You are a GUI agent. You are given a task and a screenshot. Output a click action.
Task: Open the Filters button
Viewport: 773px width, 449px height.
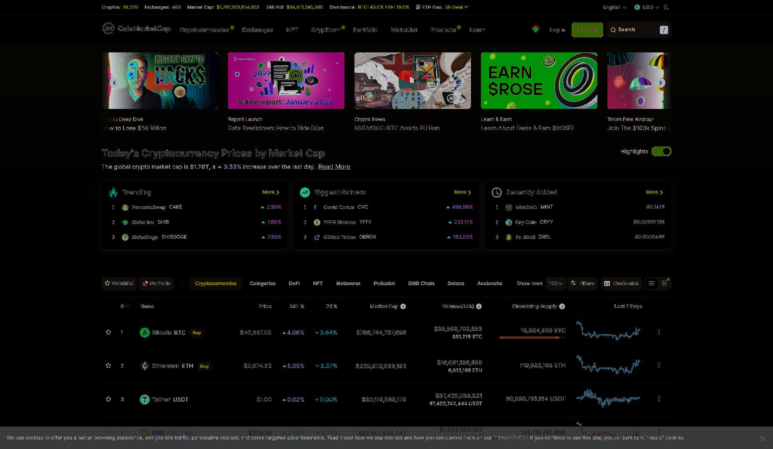click(x=582, y=284)
